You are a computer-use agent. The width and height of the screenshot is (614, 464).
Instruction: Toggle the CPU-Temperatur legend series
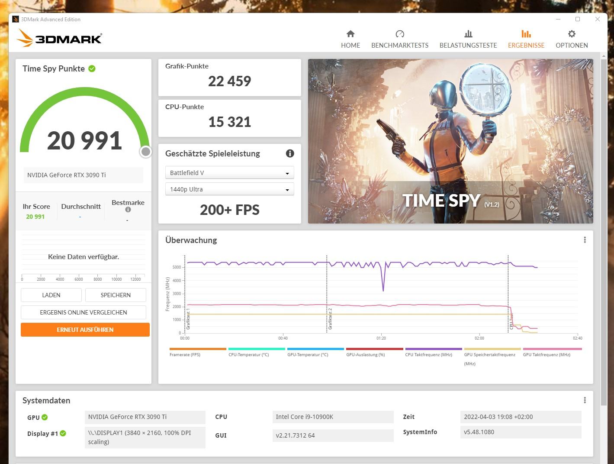tap(257, 352)
